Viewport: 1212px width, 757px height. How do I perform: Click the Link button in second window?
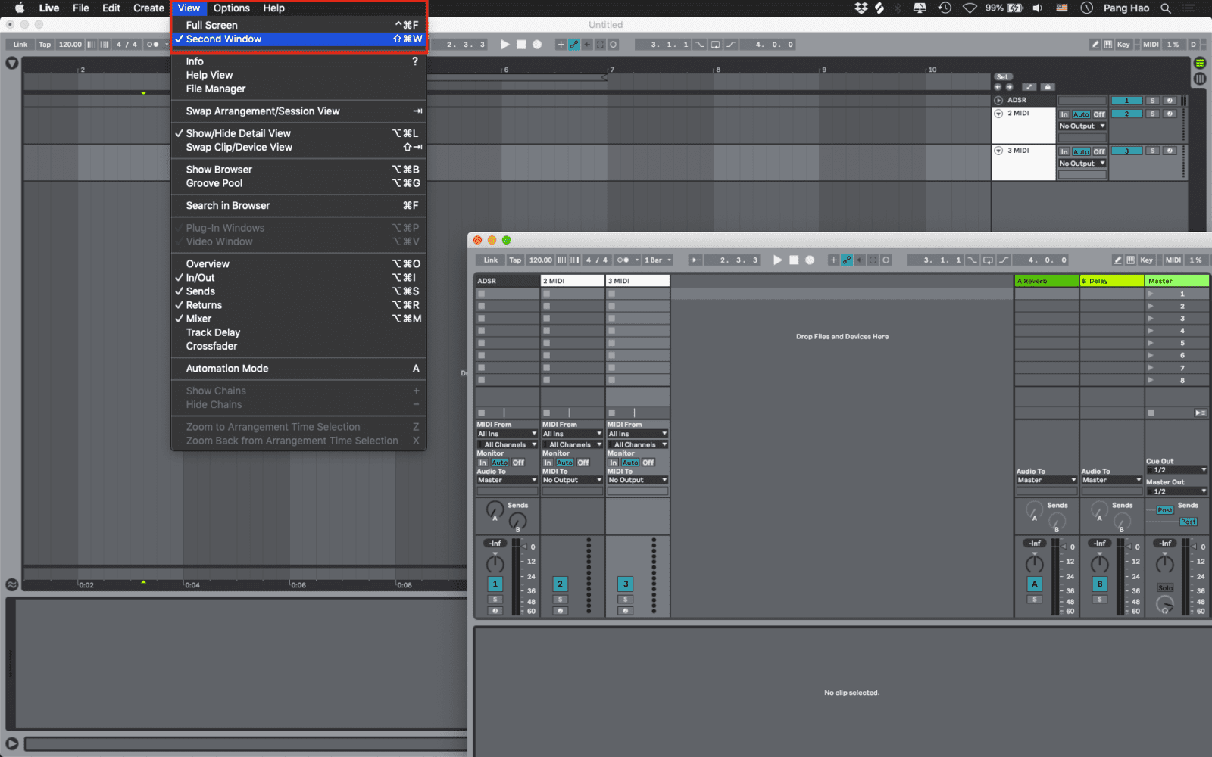coord(491,260)
